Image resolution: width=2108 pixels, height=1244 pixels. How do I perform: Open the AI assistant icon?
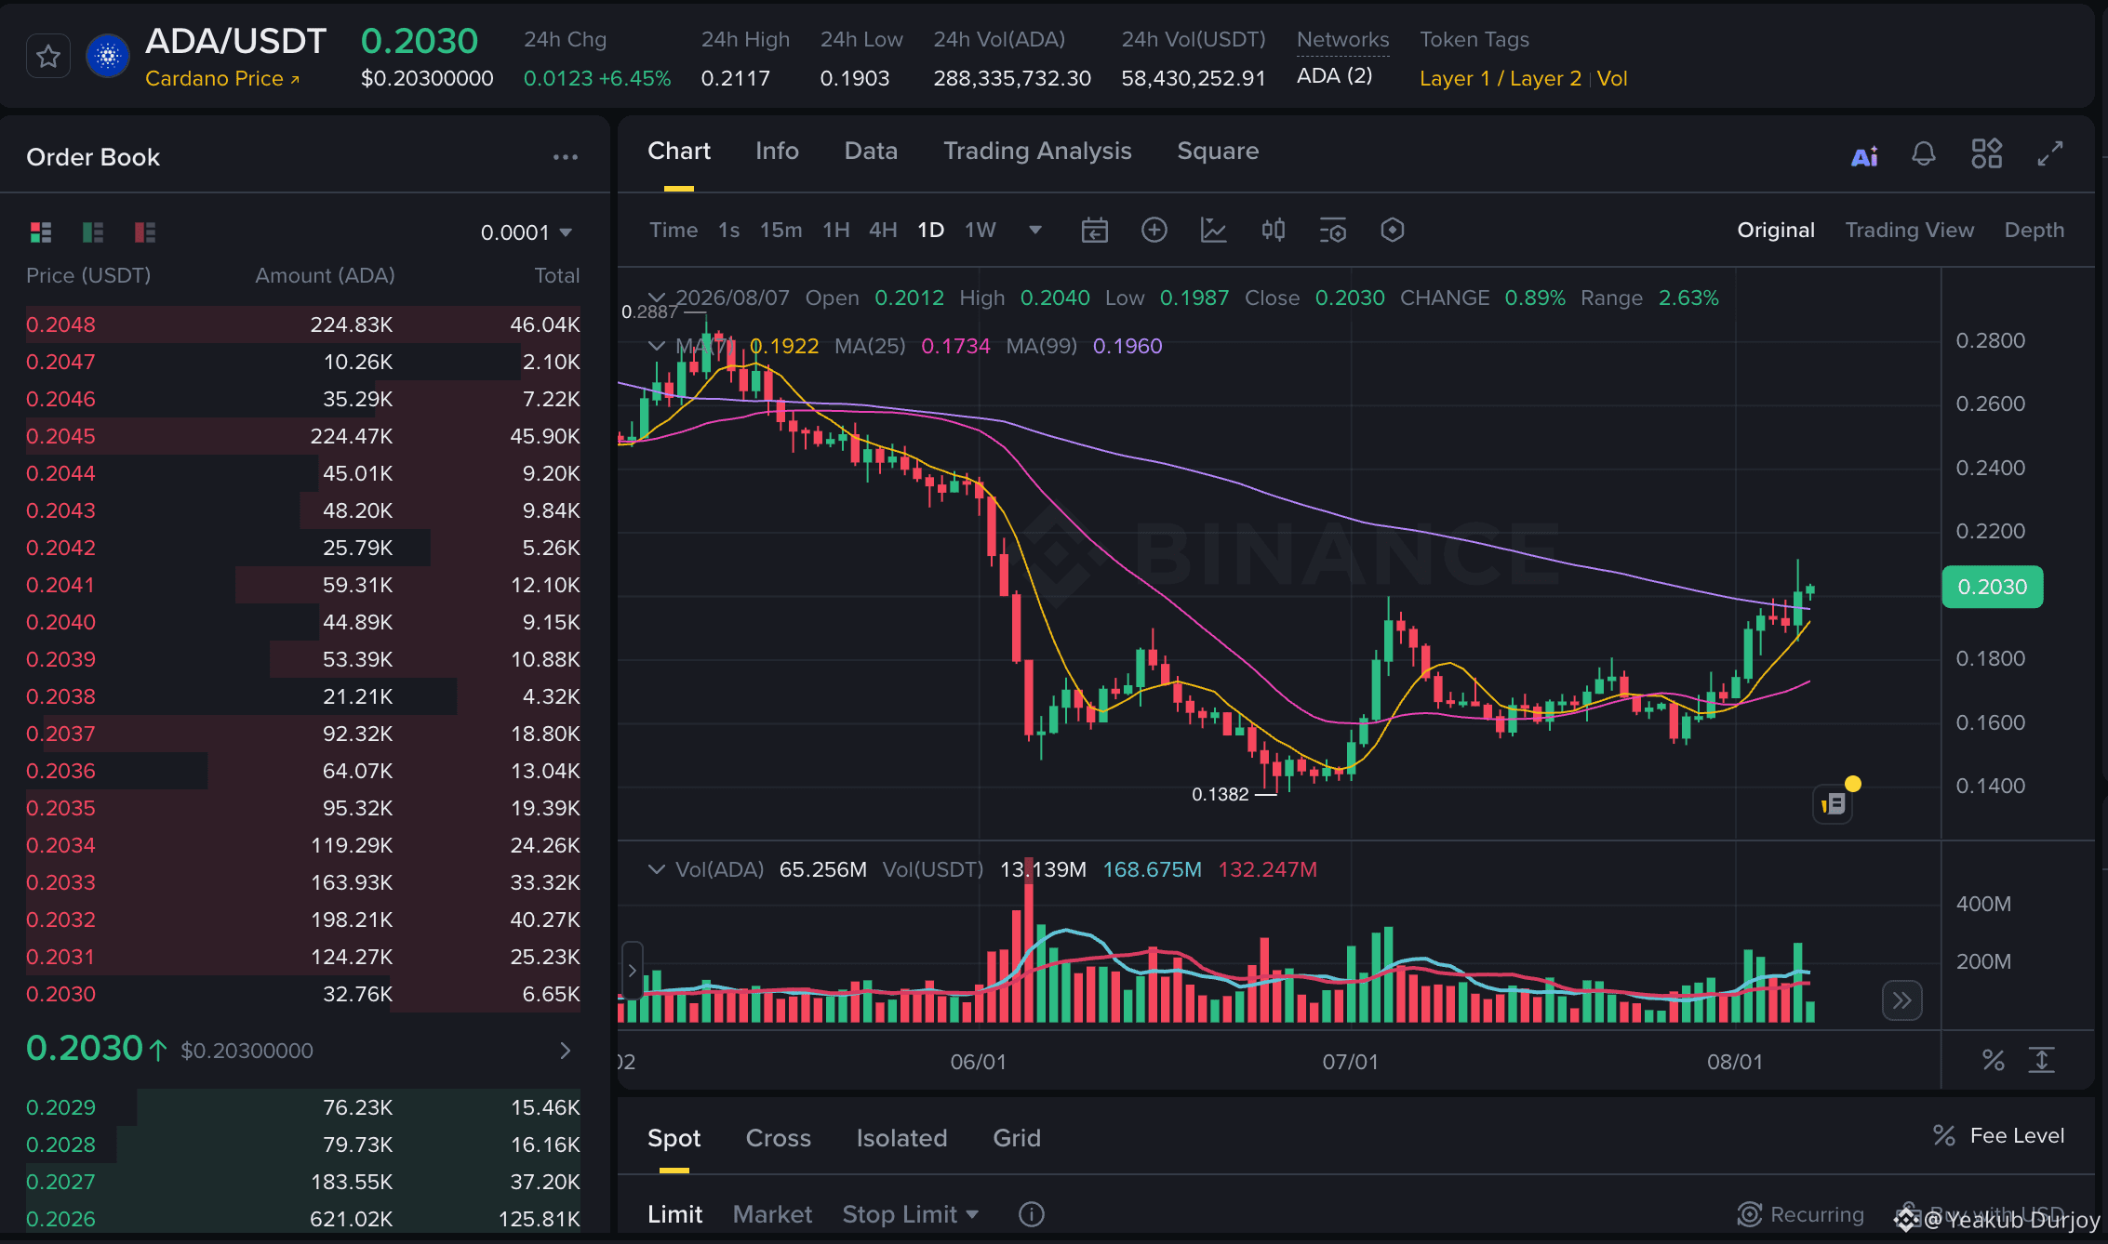point(1864,155)
